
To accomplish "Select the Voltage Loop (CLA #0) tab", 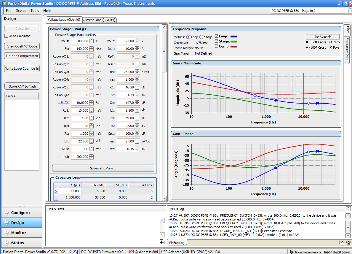I will (x=64, y=20).
